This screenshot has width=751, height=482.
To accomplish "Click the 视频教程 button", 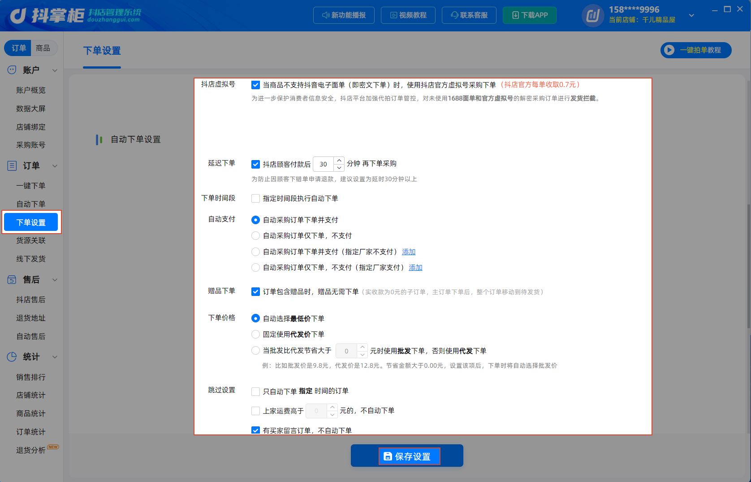I will click(408, 15).
